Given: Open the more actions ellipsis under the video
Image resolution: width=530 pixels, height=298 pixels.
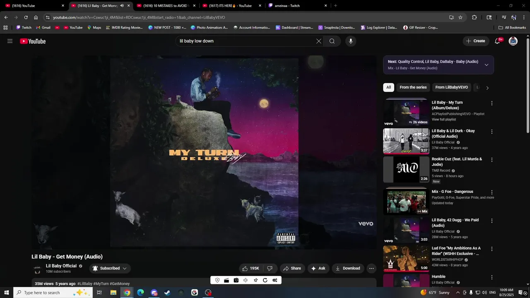Looking at the screenshot, I should [371, 268].
